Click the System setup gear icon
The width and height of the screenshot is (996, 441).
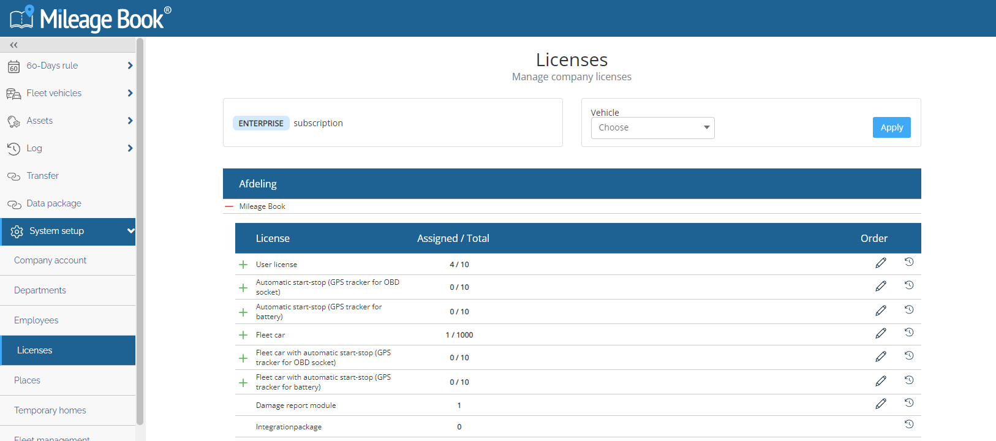pos(17,232)
